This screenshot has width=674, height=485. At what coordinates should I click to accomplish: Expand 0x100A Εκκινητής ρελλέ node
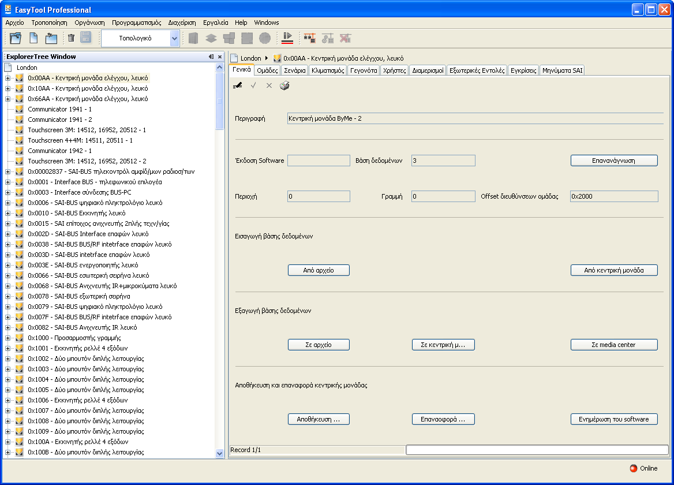8,442
